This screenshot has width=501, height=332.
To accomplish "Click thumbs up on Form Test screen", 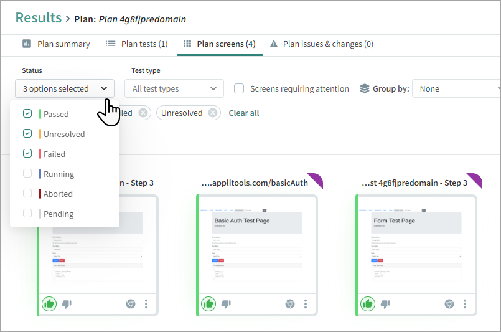I will (x=368, y=304).
